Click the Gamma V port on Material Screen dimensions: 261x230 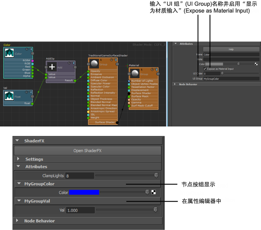coord(129,103)
